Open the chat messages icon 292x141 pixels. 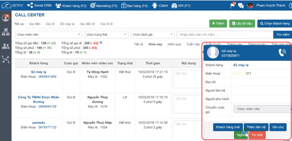pyautogui.click(x=241, y=6)
